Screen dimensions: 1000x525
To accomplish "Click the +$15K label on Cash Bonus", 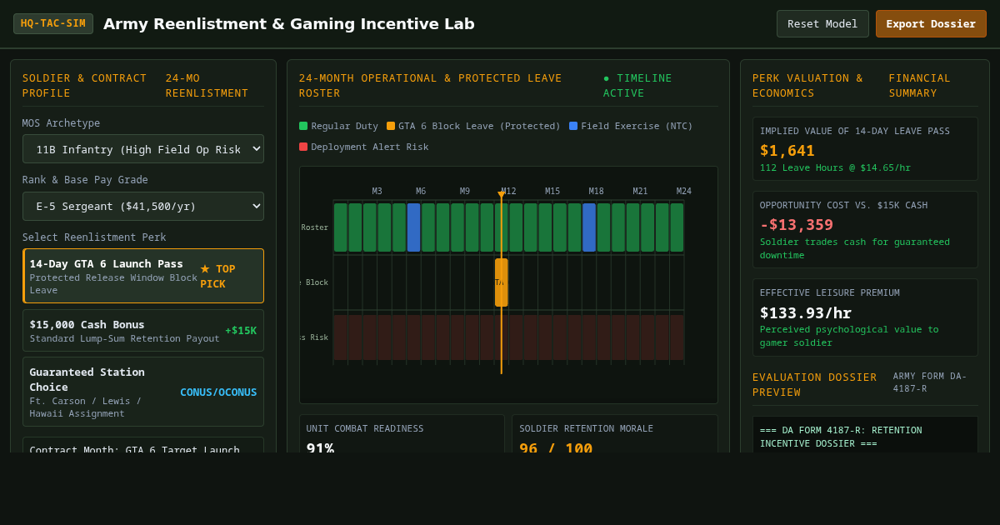I will 241,331.
